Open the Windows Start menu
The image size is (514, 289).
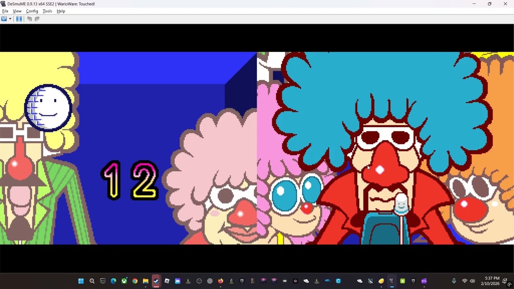[x=81, y=281]
